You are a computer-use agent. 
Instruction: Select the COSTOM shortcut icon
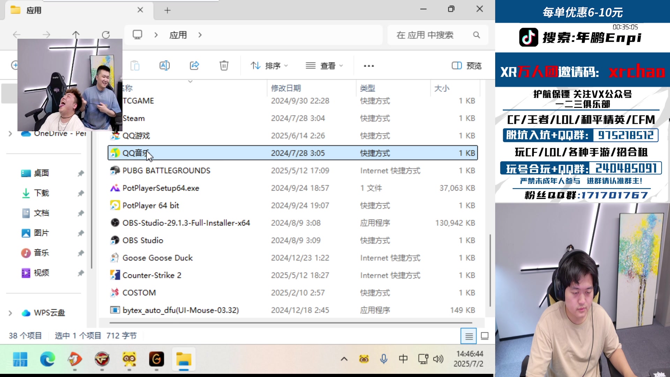pyautogui.click(x=115, y=293)
